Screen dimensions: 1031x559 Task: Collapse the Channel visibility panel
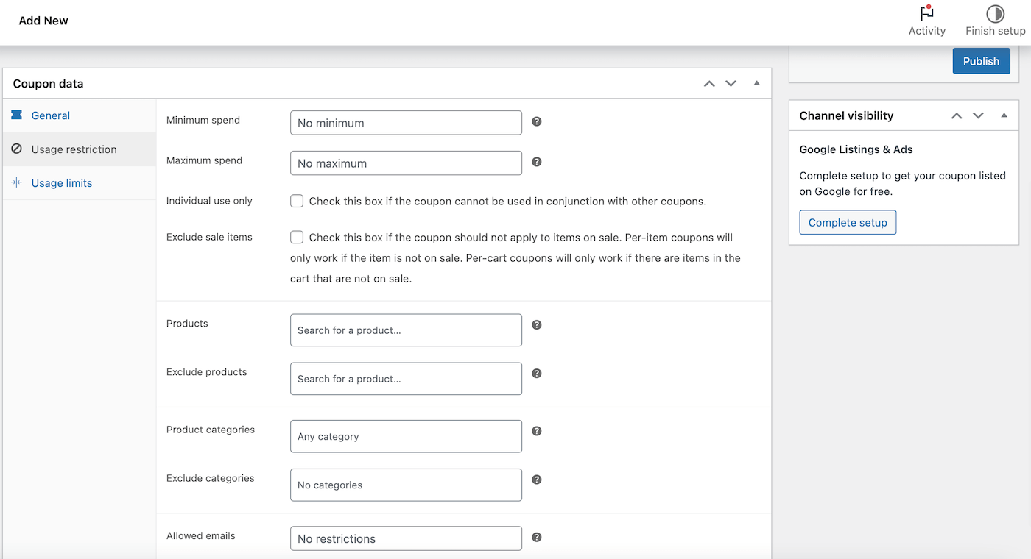(1004, 115)
